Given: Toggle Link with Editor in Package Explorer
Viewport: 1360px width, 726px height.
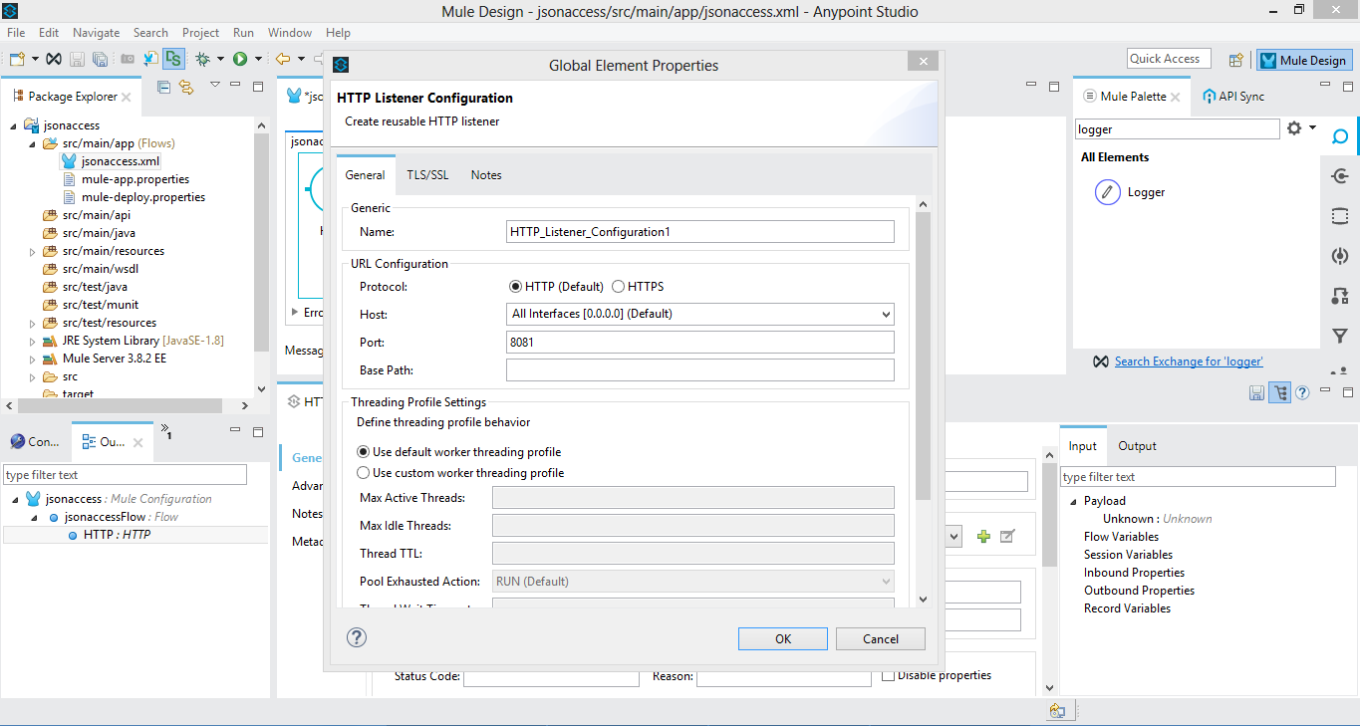Looking at the screenshot, I should pyautogui.click(x=186, y=88).
